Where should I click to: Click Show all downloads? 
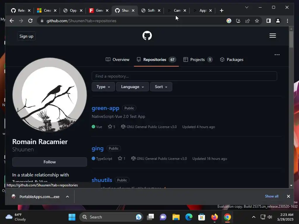pyautogui.click(x=272, y=196)
